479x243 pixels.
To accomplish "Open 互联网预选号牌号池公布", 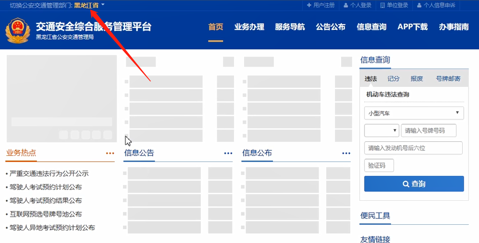I will coord(46,214).
